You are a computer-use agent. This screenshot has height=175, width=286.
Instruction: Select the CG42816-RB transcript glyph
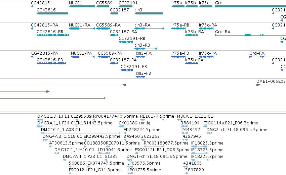53,35
